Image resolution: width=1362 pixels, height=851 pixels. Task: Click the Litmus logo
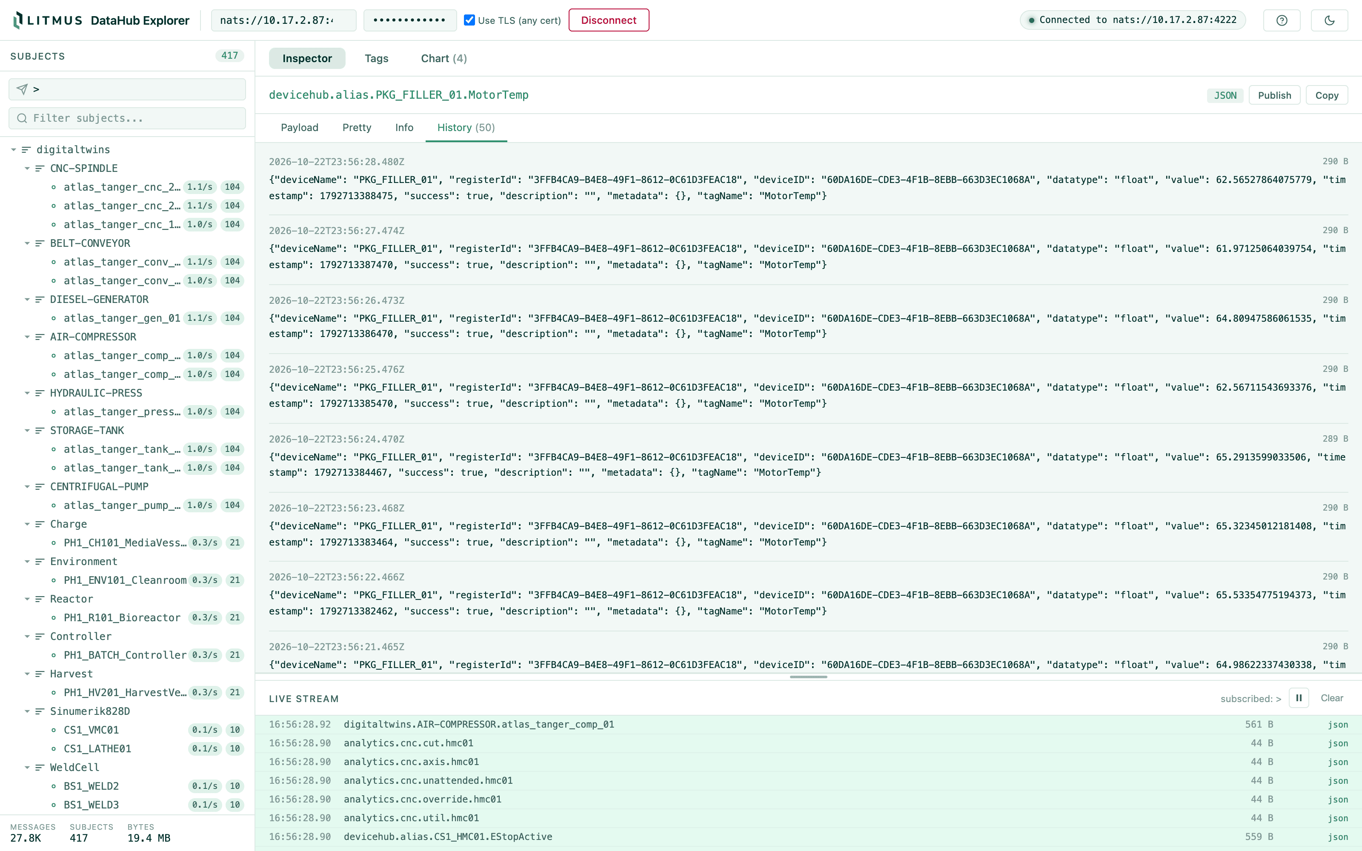(47, 20)
